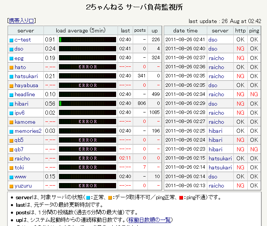Viewport: 267px width, 226px height.
Task: Click blue status icon beside headline
Action: pos(11,95)
